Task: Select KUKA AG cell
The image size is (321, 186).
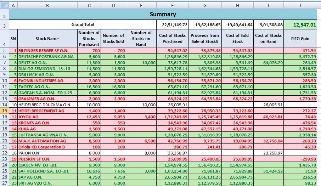Action: (47, 129)
